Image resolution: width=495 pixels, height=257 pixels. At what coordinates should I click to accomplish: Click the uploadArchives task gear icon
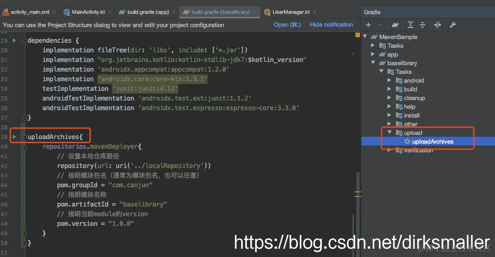click(x=407, y=142)
